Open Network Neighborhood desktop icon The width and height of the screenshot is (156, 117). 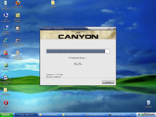pos(6,30)
